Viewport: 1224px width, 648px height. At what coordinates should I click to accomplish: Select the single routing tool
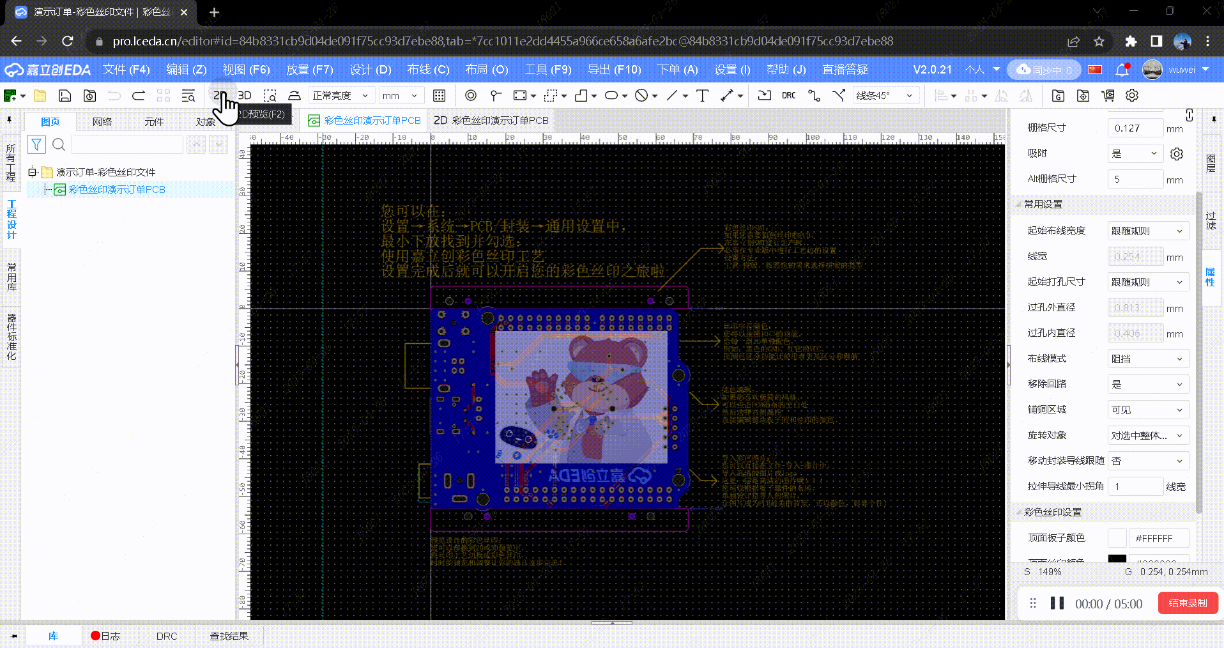click(814, 96)
